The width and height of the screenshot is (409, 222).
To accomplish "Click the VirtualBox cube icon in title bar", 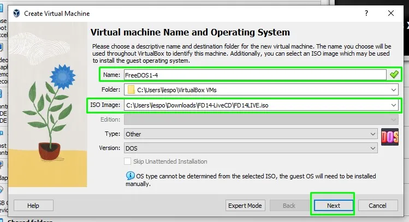I will 16,13.
